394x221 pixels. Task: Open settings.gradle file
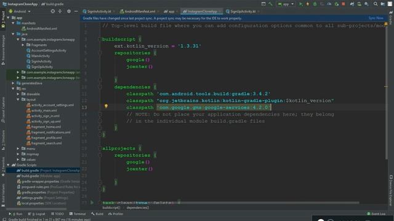[x=42, y=198]
